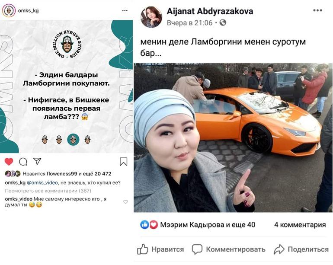Image resolution: width=333 pixels, height=265 pixels.
Task: Select the highlighted third carousel avatar
Action: coord(73,140)
